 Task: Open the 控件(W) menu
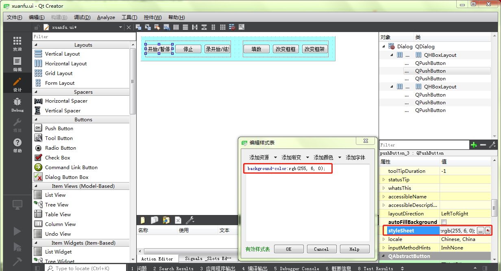point(152,17)
